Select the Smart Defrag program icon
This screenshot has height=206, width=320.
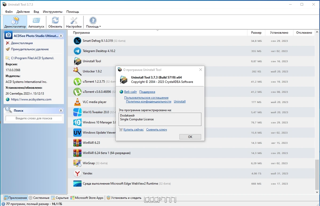77,41
